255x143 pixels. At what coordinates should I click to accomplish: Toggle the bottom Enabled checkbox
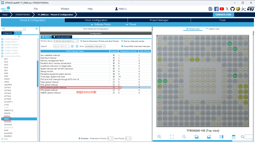tap(79, 139)
